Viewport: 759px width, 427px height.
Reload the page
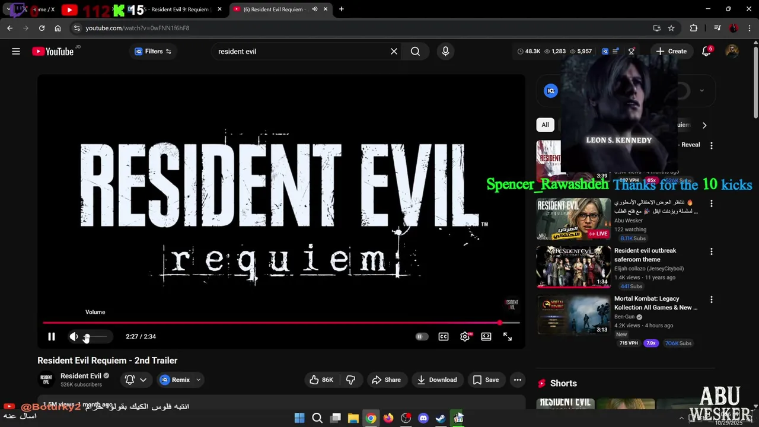[42, 28]
